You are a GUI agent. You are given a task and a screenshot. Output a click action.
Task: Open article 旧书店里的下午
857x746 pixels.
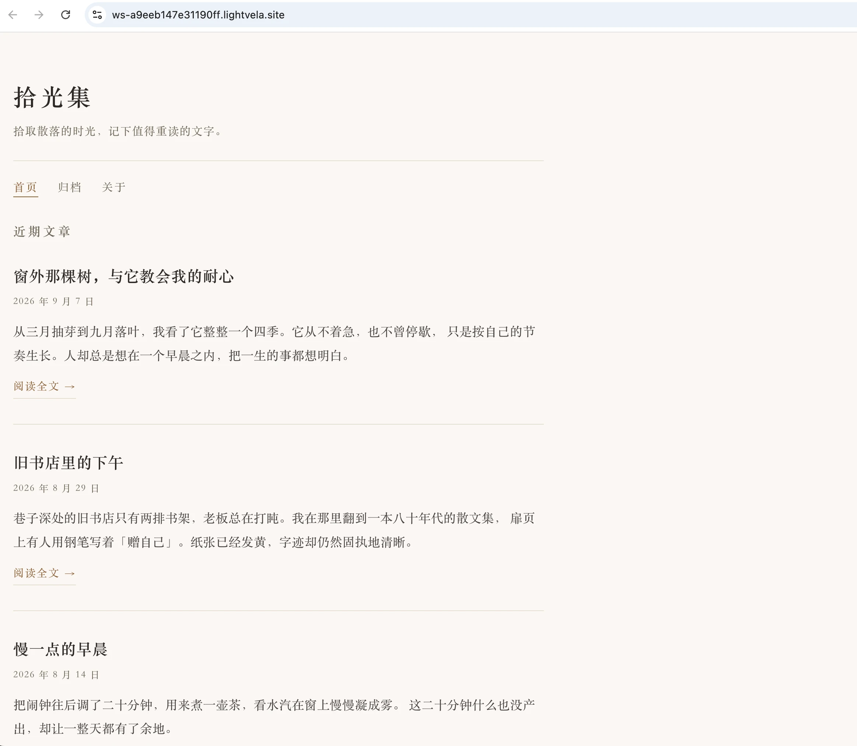(x=68, y=463)
